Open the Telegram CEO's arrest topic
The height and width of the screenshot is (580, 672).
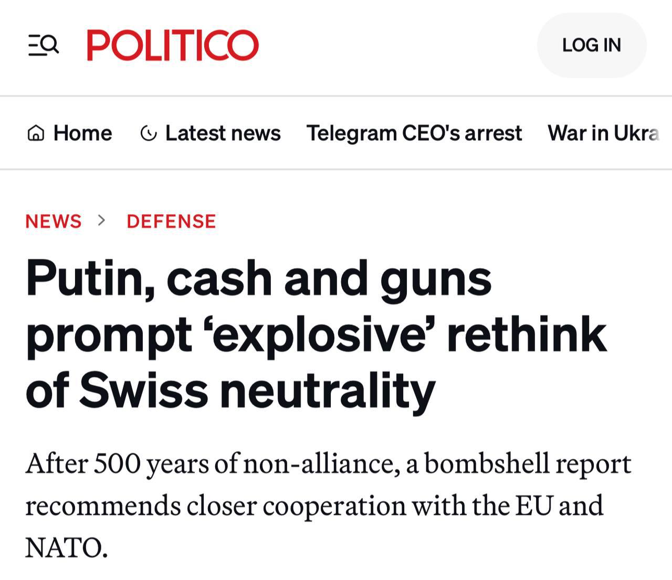[x=414, y=133]
